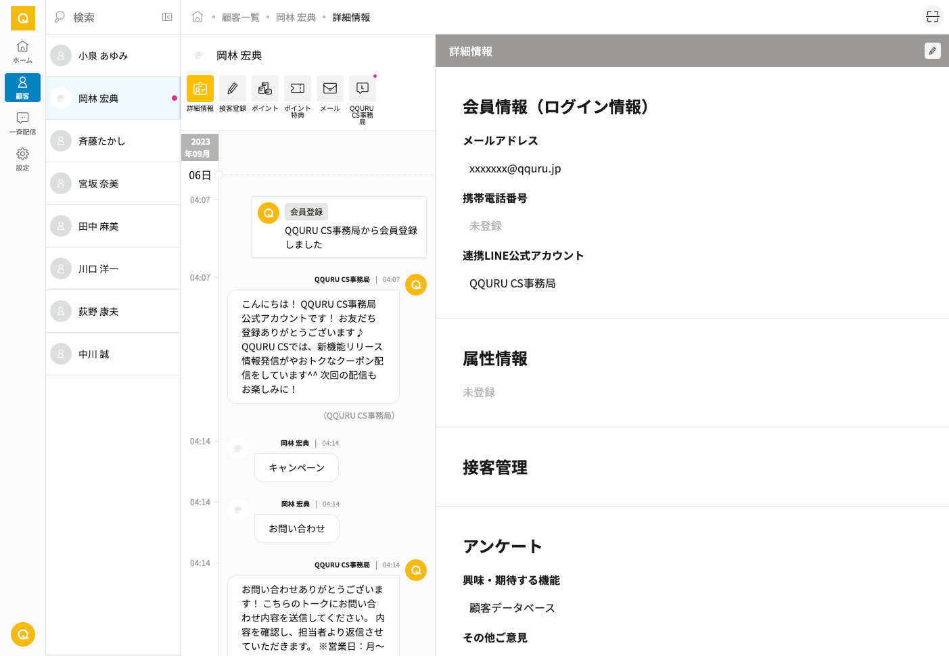The width and height of the screenshot is (949, 656).
Task: Switch to the 顧客 sidebar section
Action: point(22,87)
